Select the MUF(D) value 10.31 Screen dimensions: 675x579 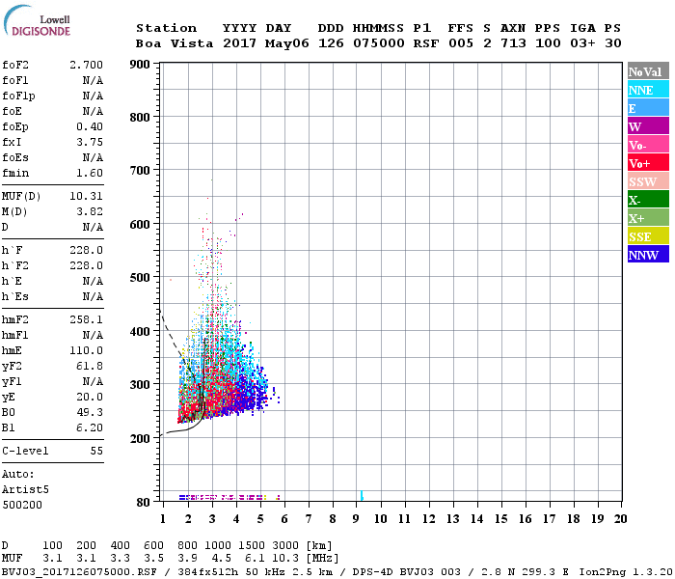86,196
